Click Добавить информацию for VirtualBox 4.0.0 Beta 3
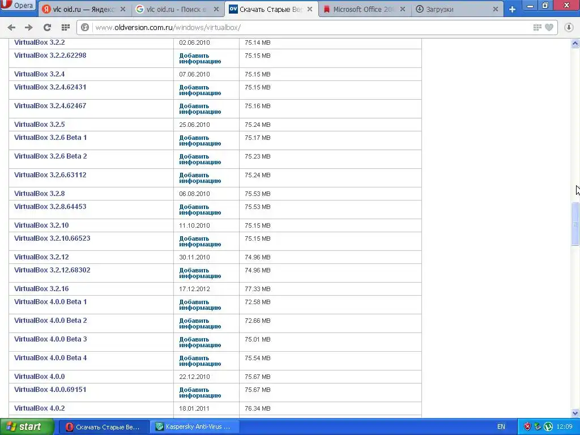 [200, 342]
